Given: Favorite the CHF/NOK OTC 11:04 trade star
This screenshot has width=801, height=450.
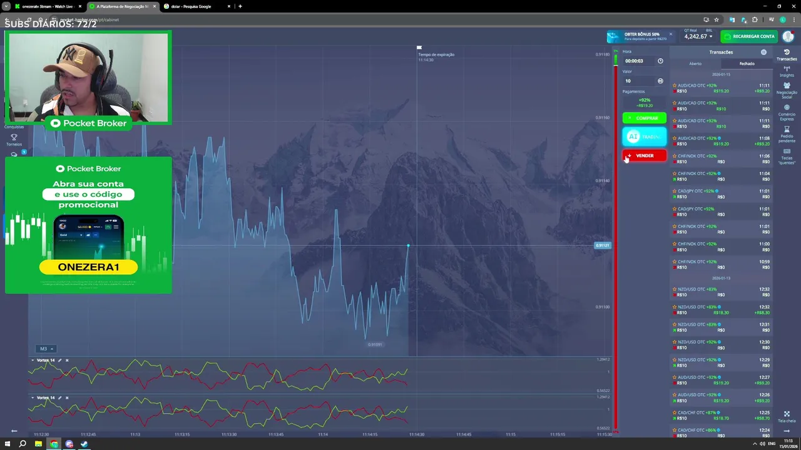Looking at the screenshot, I should pos(675,173).
